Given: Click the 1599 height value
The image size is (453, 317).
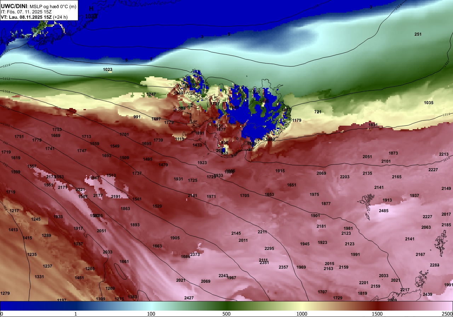Looking at the screenshot, I should 16,172.
